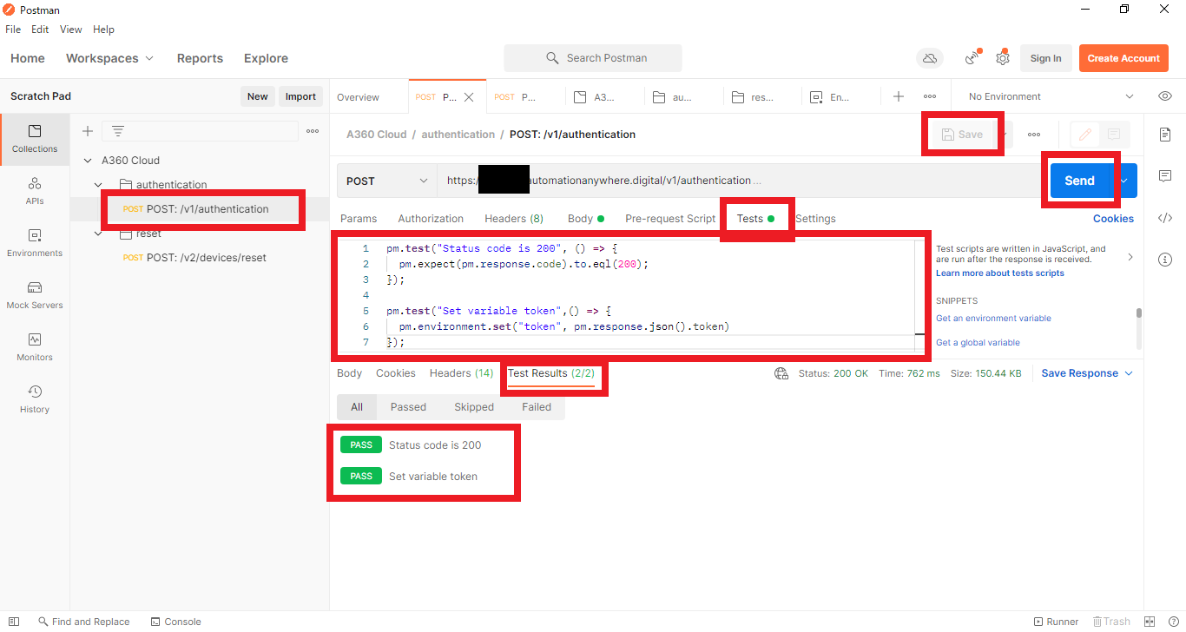
Task: Open tab options ellipsis next to plus
Action: tap(930, 96)
